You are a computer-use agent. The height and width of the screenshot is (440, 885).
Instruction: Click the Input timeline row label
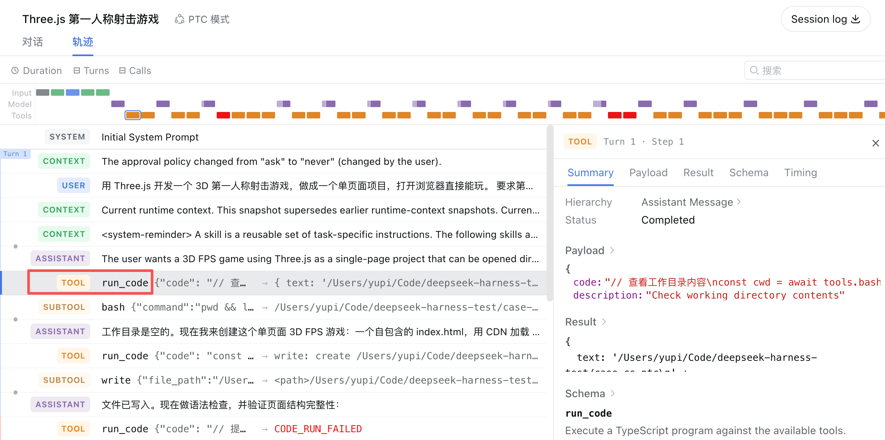(x=21, y=93)
